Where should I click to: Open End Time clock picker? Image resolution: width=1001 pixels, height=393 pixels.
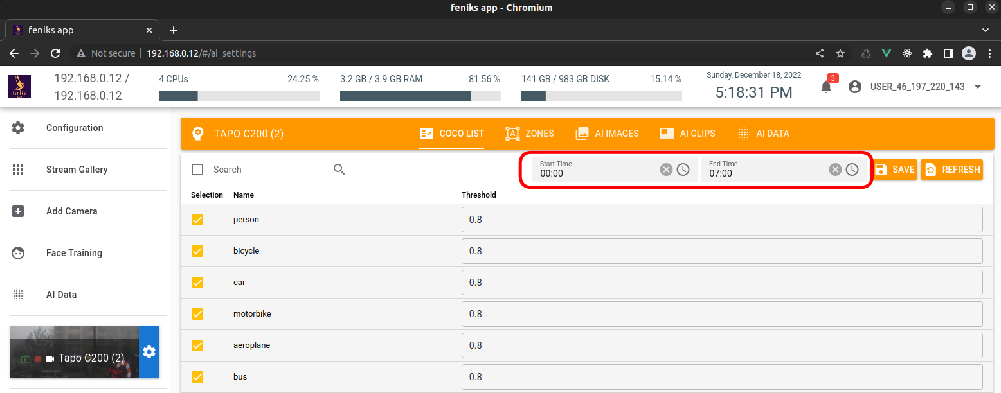tap(852, 170)
